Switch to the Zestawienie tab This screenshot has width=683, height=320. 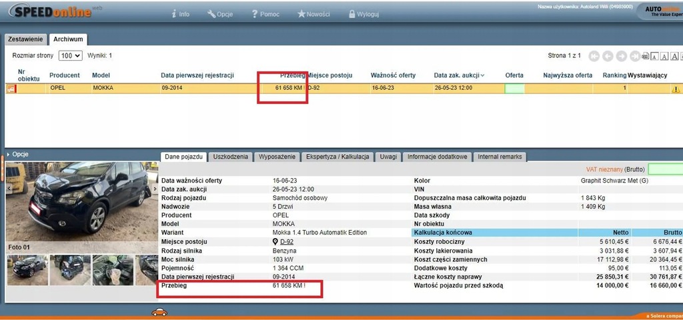(25, 39)
